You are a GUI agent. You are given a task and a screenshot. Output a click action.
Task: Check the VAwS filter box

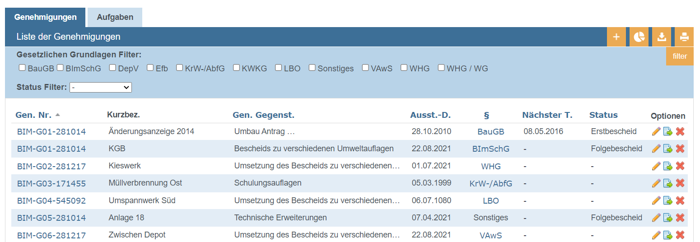pos(365,68)
